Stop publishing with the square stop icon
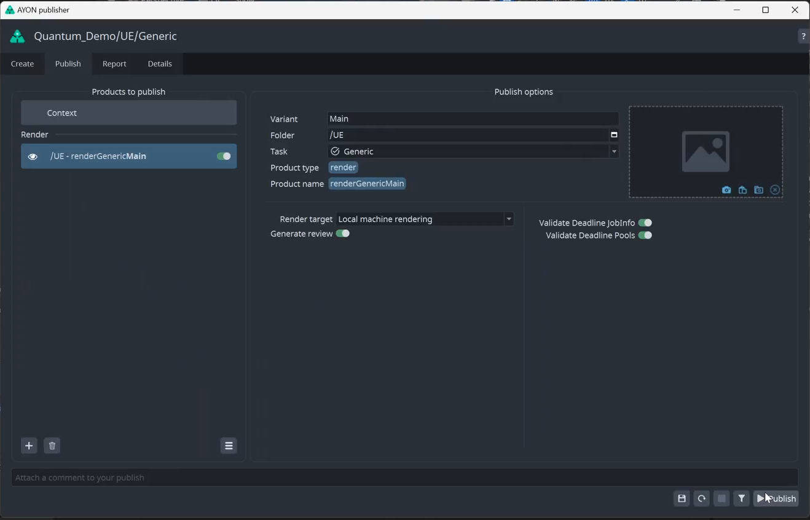This screenshot has width=810, height=520. (722, 498)
